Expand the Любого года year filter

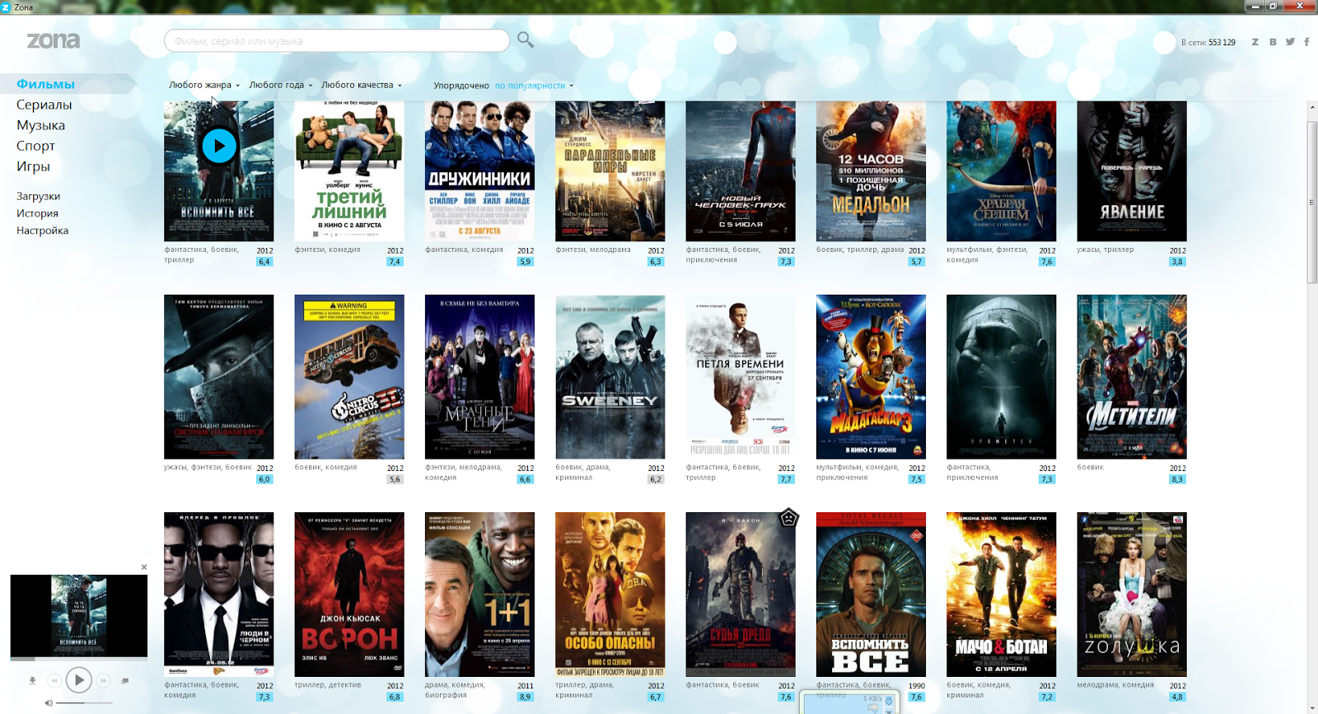tap(281, 85)
